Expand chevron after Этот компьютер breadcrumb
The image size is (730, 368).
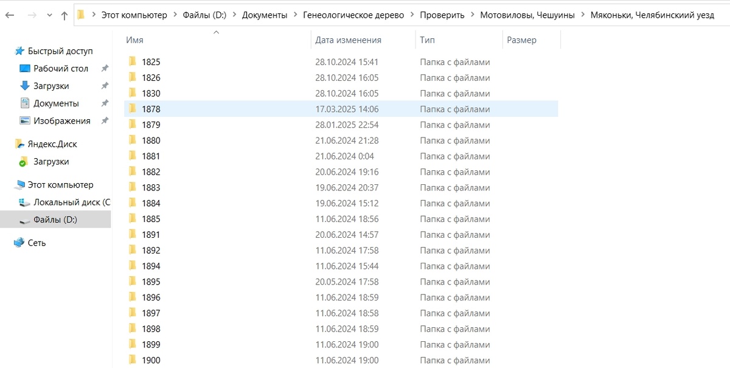175,15
